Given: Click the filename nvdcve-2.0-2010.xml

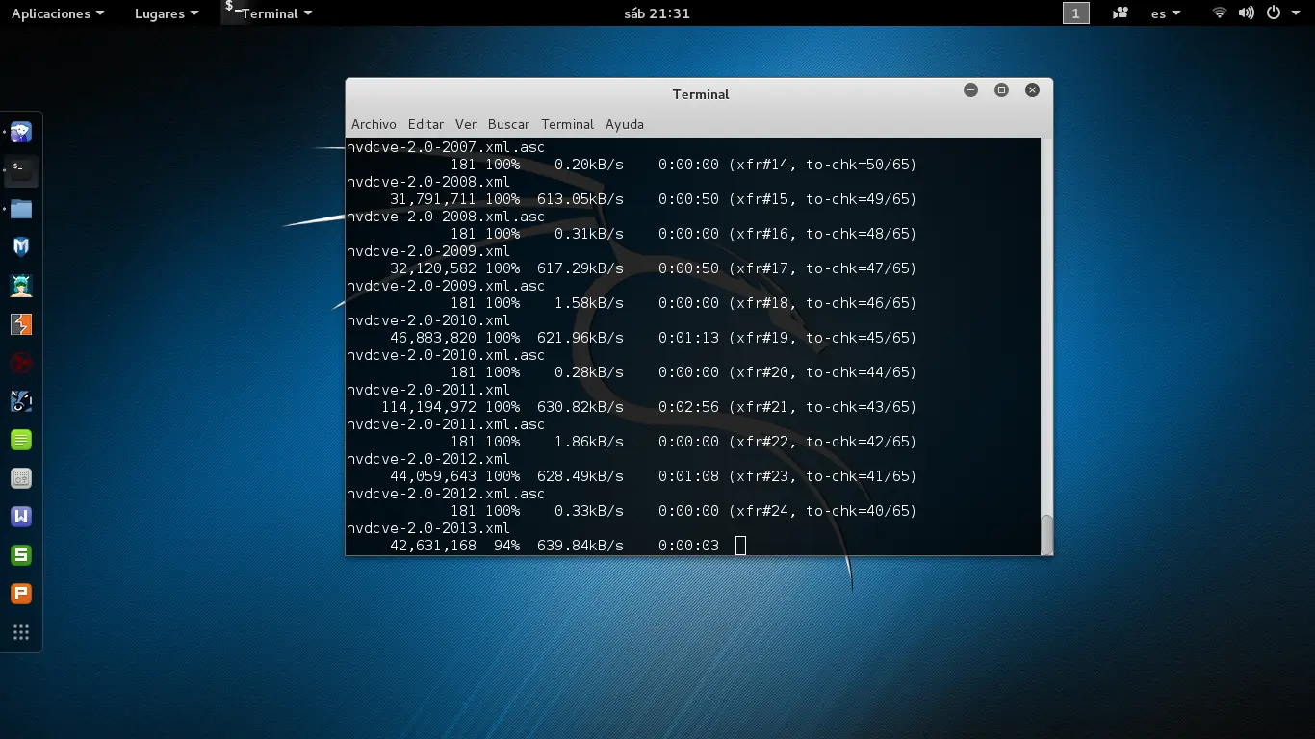Looking at the screenshot, I should tap(428, 320).
